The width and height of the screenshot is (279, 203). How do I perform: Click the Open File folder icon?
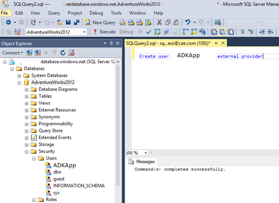(59, 22)
